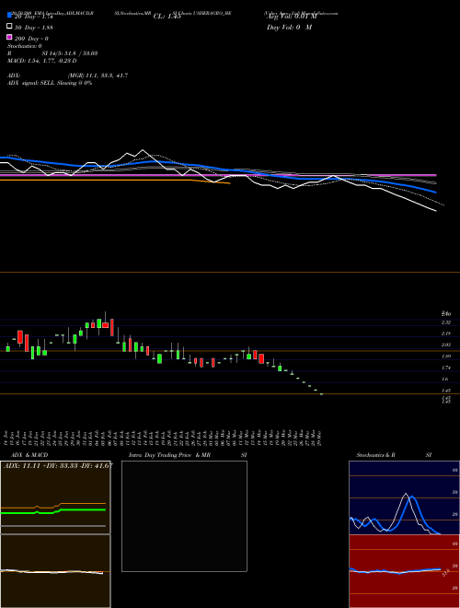460x608 pixels.
Task: Click the 1.6 price axis label
Action: click(x=445, y=380)
